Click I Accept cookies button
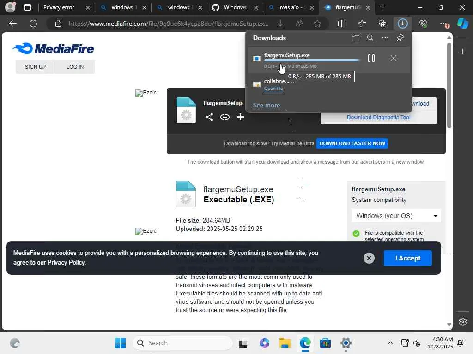Viewport: 473px width, 354px height. coord(407,258)
